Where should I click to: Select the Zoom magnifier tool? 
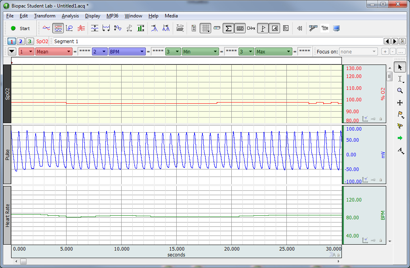[400, 91]
